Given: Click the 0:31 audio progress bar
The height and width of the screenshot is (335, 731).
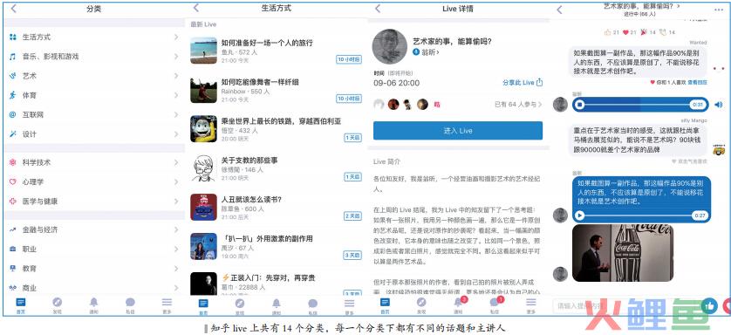Looking at the screenshot, I should point(640,105).
